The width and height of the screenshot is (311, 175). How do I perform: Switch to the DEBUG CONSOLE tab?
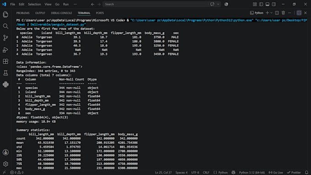coord(61,13)
